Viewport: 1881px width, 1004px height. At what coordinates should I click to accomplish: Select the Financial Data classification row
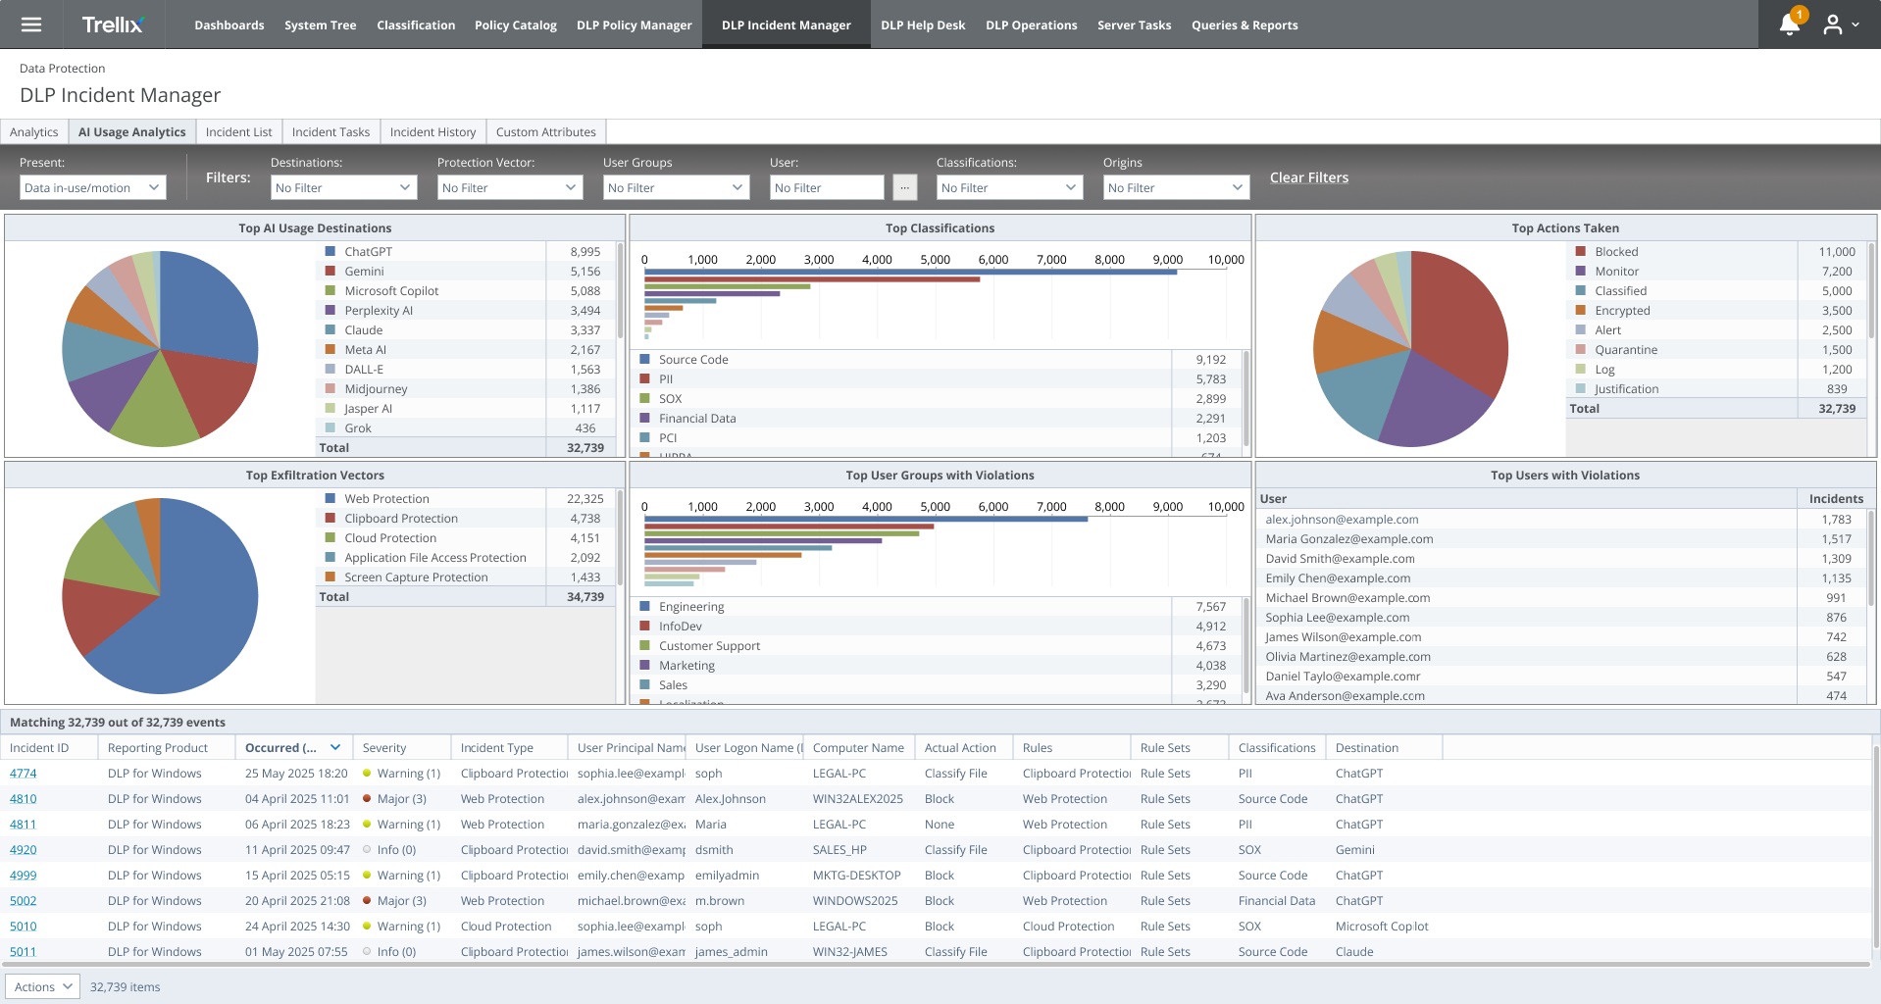[937, 419]
